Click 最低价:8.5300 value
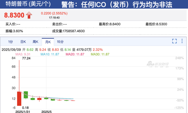Viewport: 188px width, 113px height. pos(156,24)
